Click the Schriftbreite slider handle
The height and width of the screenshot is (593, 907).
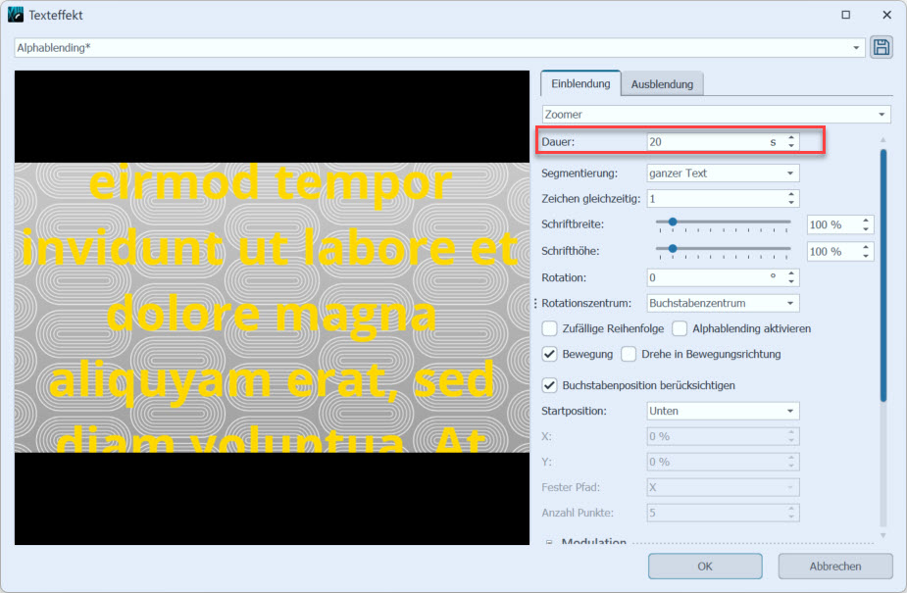(673, 222)
